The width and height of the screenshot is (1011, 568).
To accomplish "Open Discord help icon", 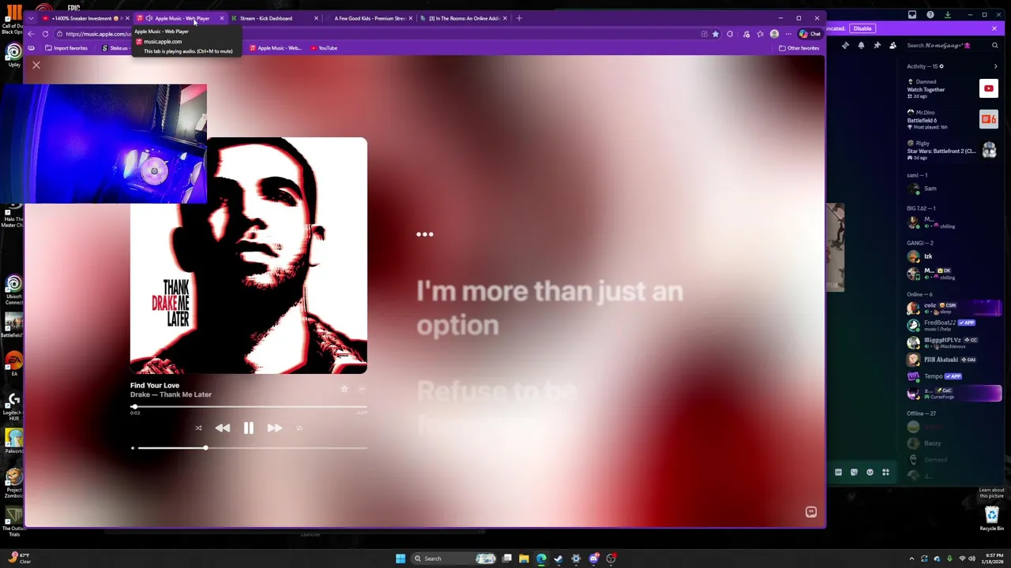I will (x=930, y=14).
